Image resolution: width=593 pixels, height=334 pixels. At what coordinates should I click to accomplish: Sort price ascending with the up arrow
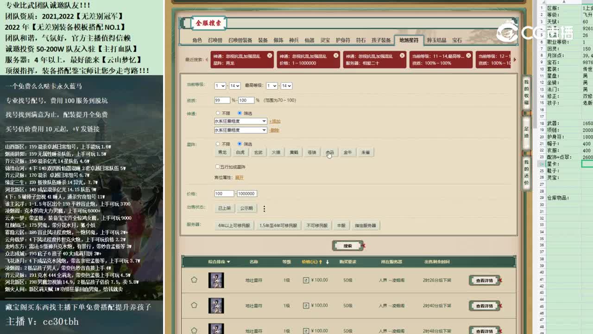(320, 261)
